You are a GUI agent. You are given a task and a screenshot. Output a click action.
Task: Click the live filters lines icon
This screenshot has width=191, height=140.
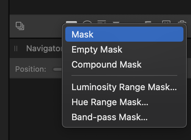102,22
